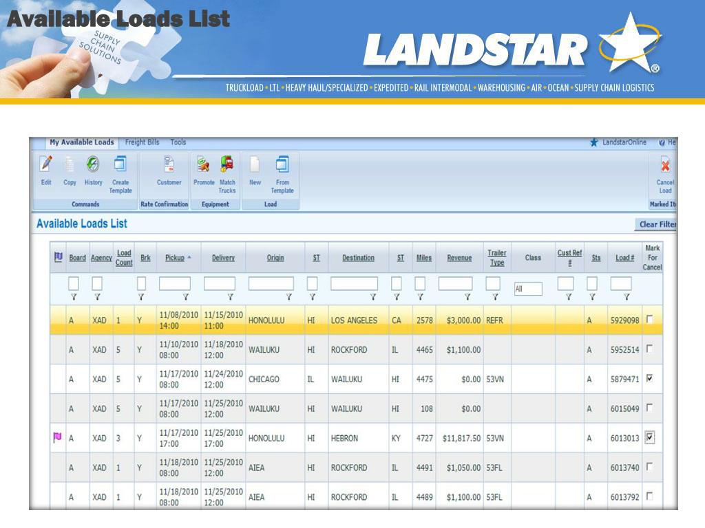Image resolution: width=705 pixels, height=528 pixels.
Task: Click the Revenue filter input field
Action: point(455,283)
